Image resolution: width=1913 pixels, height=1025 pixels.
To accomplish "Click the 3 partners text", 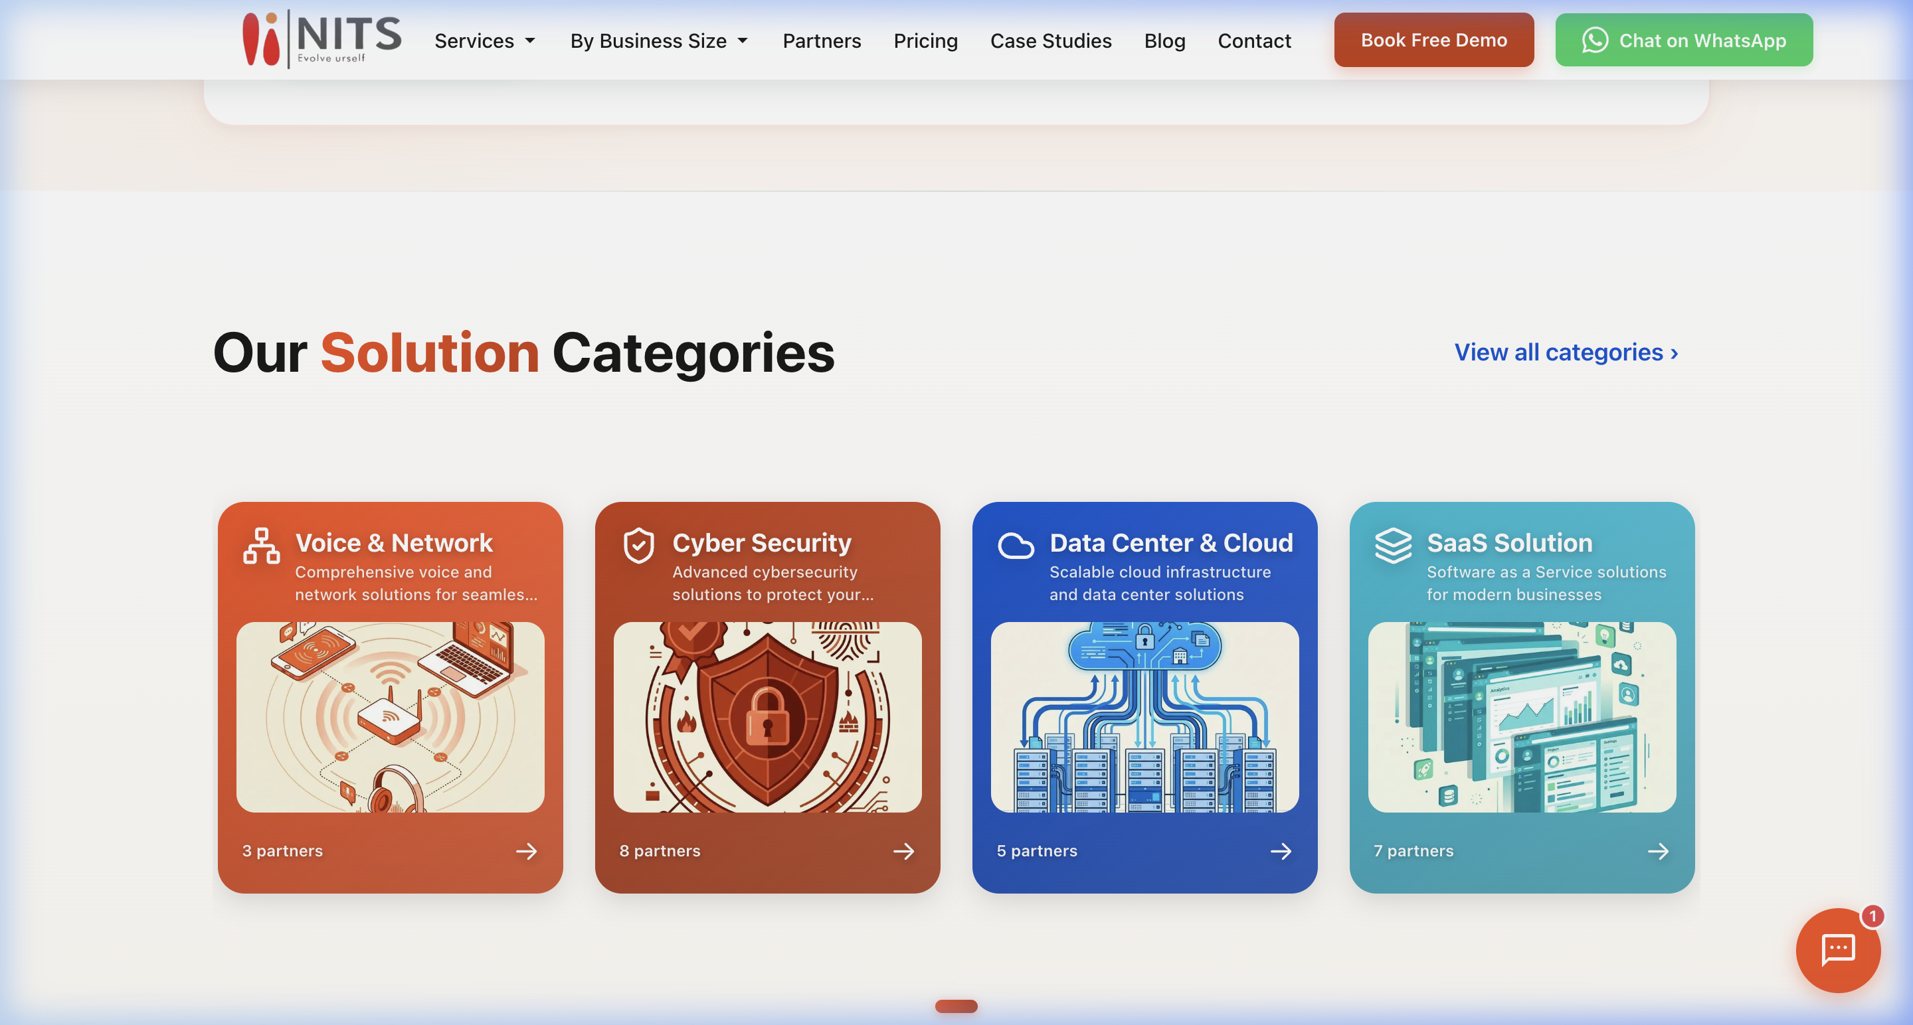I will pyautogui.click(x=282, y=850).
